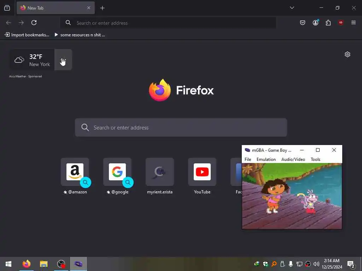Viewport: 362px width, 271px height.
Task: Go back with the back arrow
Action: [8, 23]
